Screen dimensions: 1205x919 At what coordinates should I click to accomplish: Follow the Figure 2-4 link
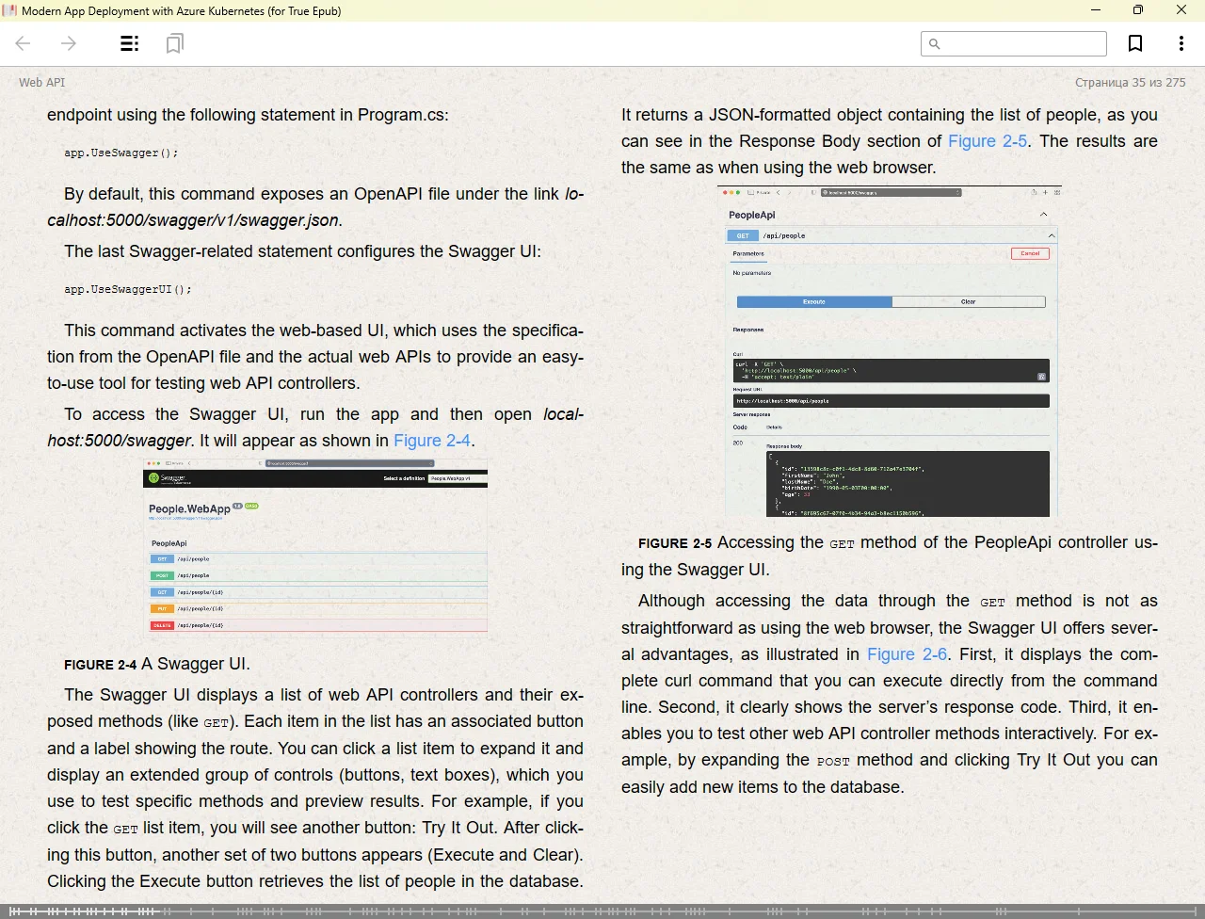pos(431,441)
